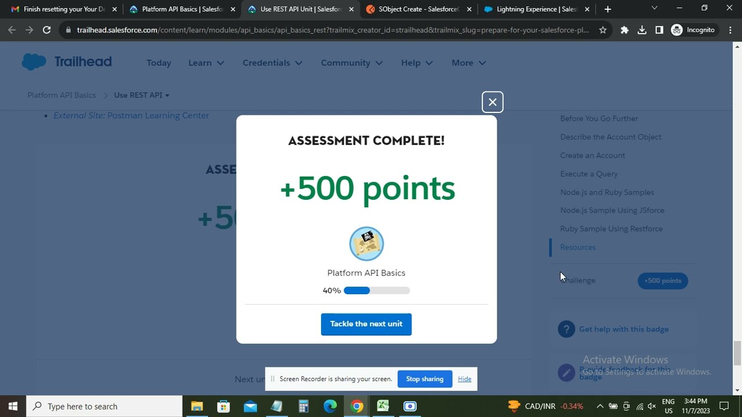Toggle the Chrome side panel
Screen dimensions: 742x417
click(659, 30)
